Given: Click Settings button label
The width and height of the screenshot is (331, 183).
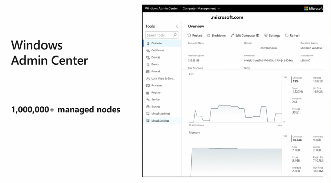Looking at the screenshot, I should pos(274,36).
